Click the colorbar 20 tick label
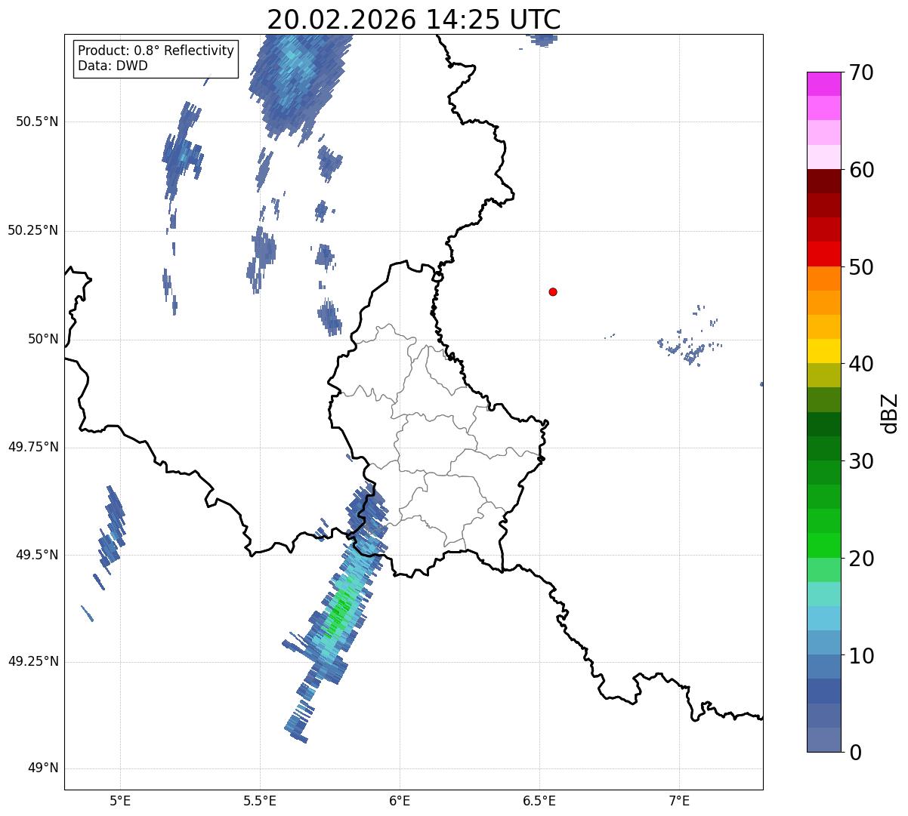Image resolution: width=908 pixels, height=816 pixels. [x=861, y=559]
